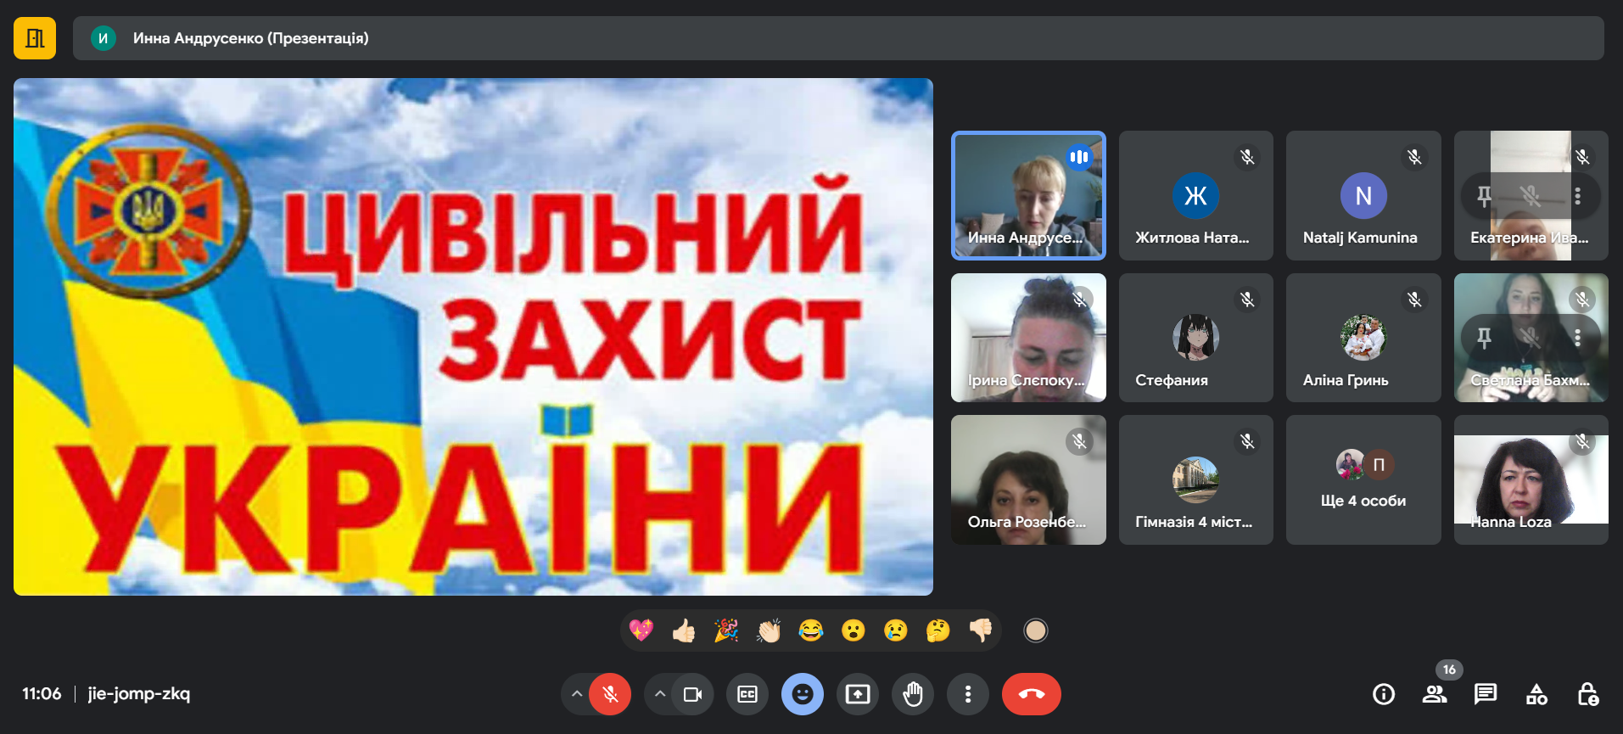Open the meeting details info icon
Image resolution: width=1623 pixels, height=734 pixels.
click(x=1384, y=694)
